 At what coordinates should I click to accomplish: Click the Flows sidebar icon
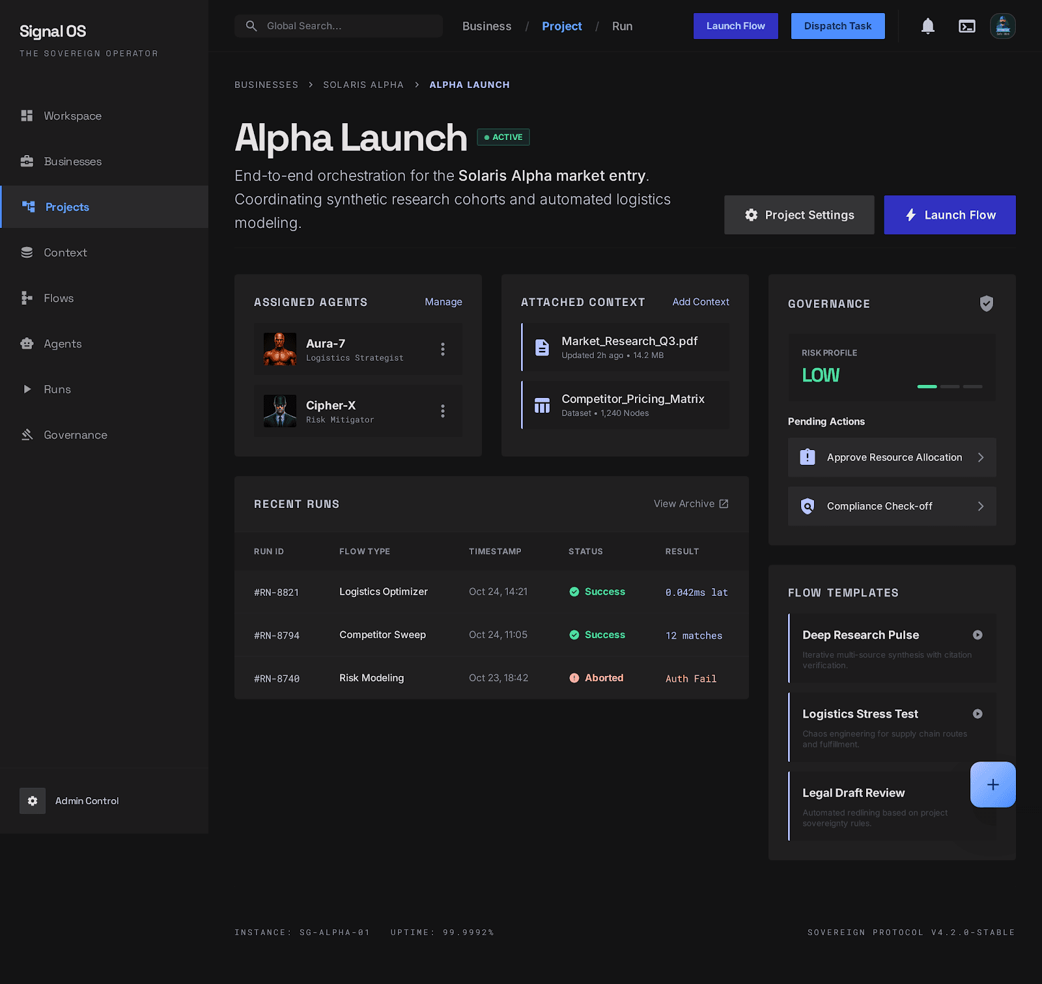coord(27,298)
